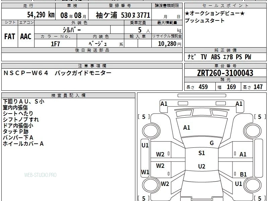
Task: Click the chassis number ZRT260-3100043
Action: (225, 73)
